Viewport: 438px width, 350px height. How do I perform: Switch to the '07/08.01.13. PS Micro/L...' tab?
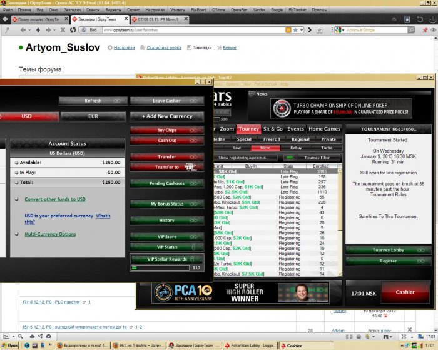coord(159,19)
